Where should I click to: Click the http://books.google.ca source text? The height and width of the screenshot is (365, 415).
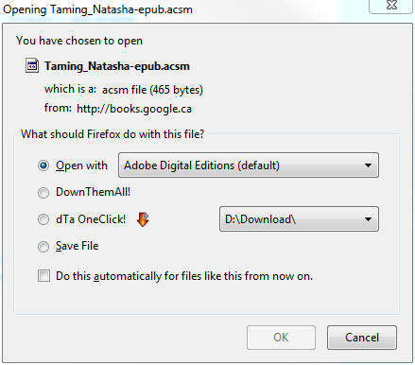point(134,109)
